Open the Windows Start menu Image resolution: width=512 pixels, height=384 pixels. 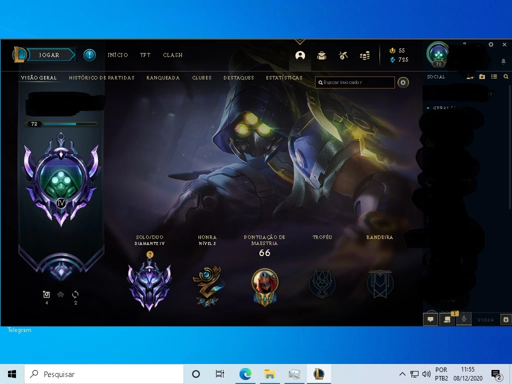(12, 374)
